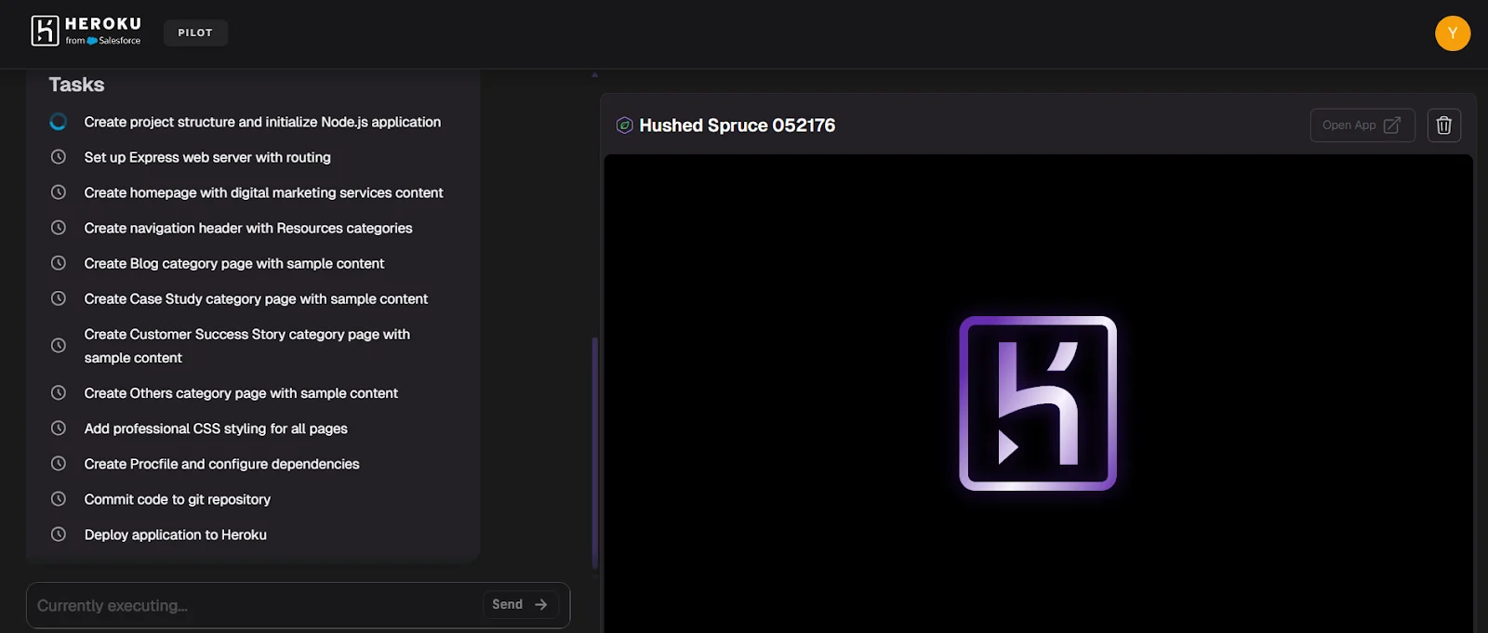
Task: Click the Send button
Action: (x=520, y=604)
